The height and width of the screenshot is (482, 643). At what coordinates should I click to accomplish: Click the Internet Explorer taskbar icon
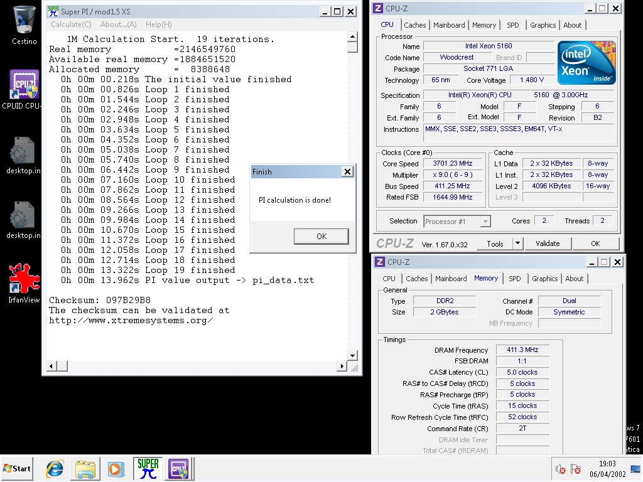(x=55, y=469)
